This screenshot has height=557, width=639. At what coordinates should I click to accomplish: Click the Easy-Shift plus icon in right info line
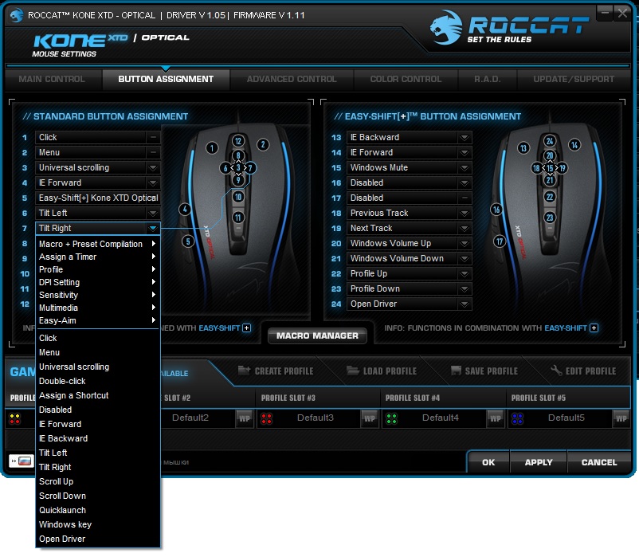pyautogui.click(x=594, y=328)
